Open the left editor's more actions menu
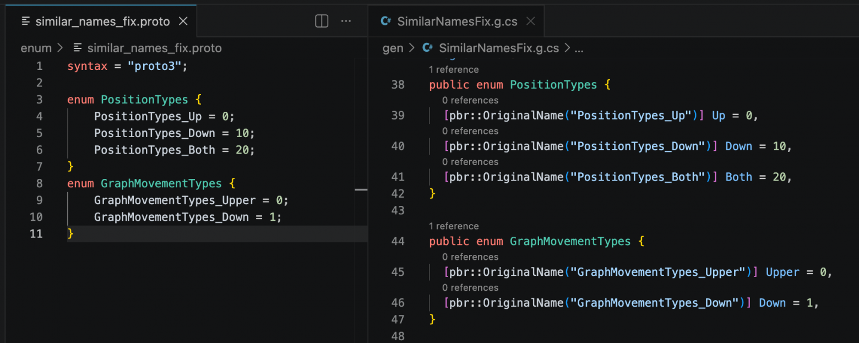Screen dimensions: 859x343 point(346,21)
